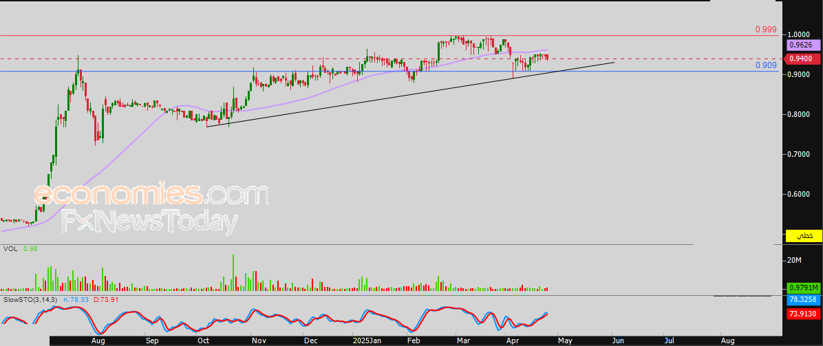Click the Sep label on time axis

[151, 340]
